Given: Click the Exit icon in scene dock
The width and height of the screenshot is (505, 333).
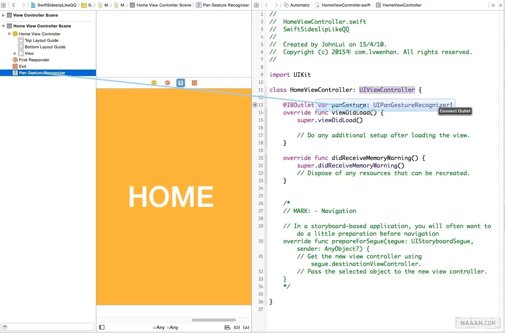Looking at the screenshot, I should [x=194, y=83].
